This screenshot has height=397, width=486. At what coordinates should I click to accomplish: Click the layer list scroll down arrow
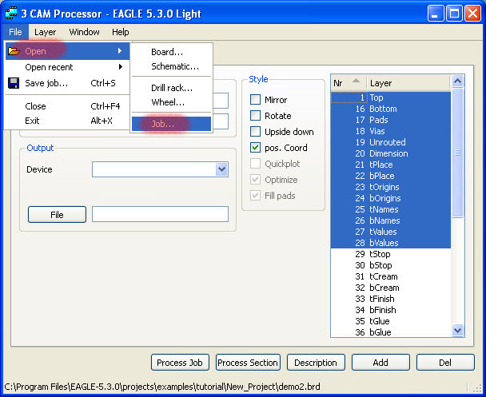pyautogui.click(x=457, y=330)
